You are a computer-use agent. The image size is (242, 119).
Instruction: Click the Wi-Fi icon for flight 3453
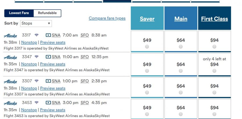37,103
